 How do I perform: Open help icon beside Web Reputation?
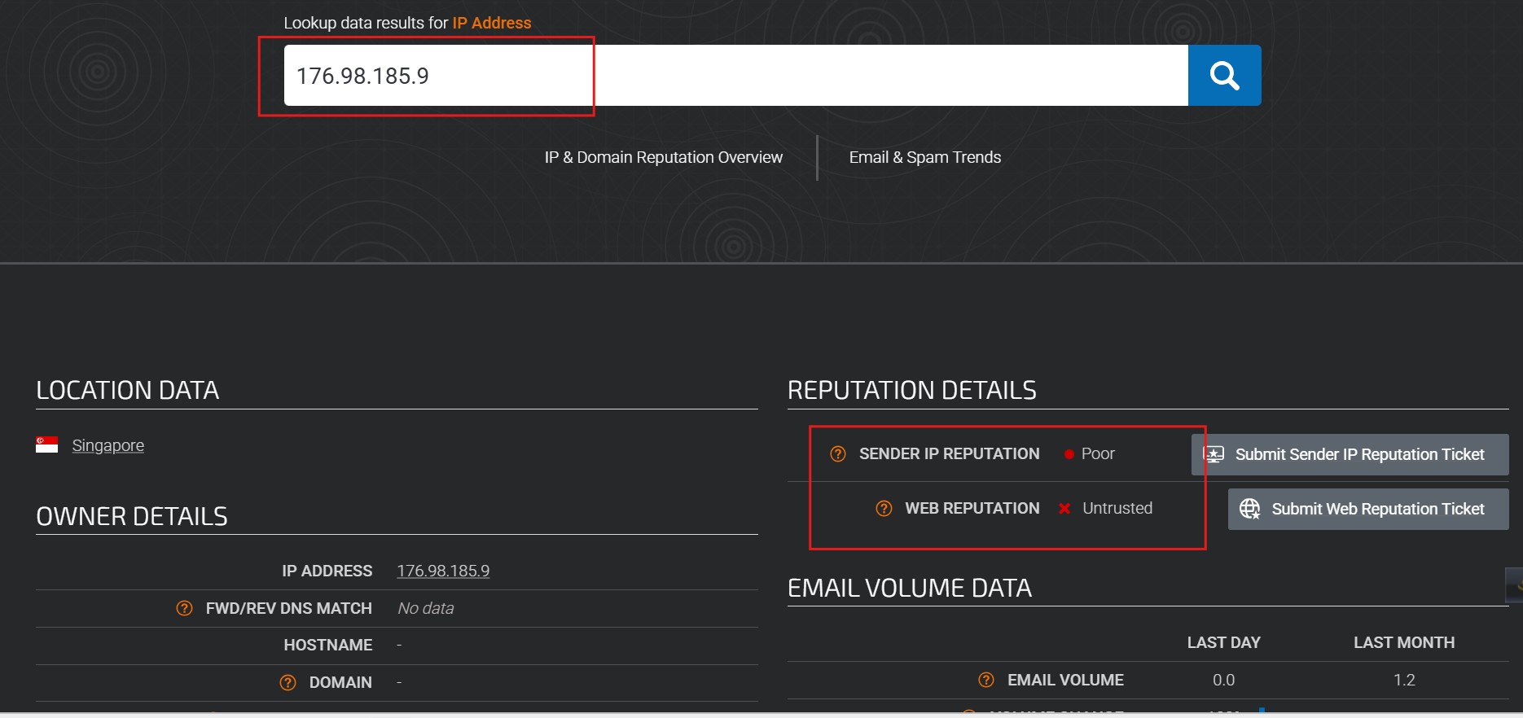coord(884,509)
